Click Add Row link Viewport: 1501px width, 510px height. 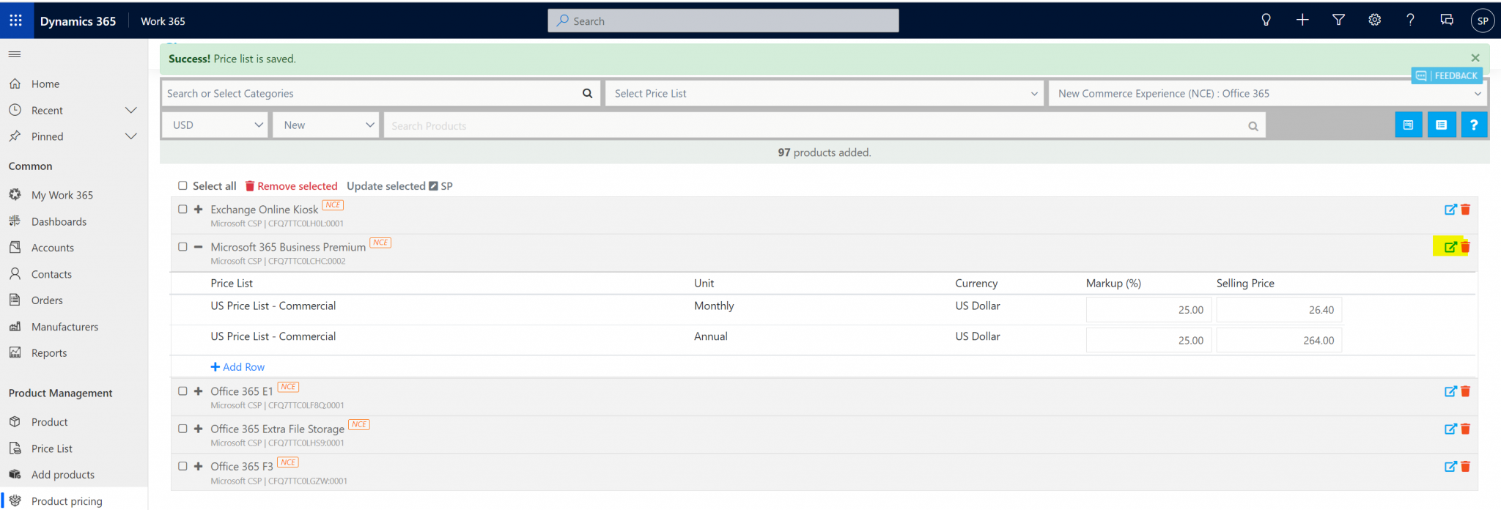coord(237,367)
